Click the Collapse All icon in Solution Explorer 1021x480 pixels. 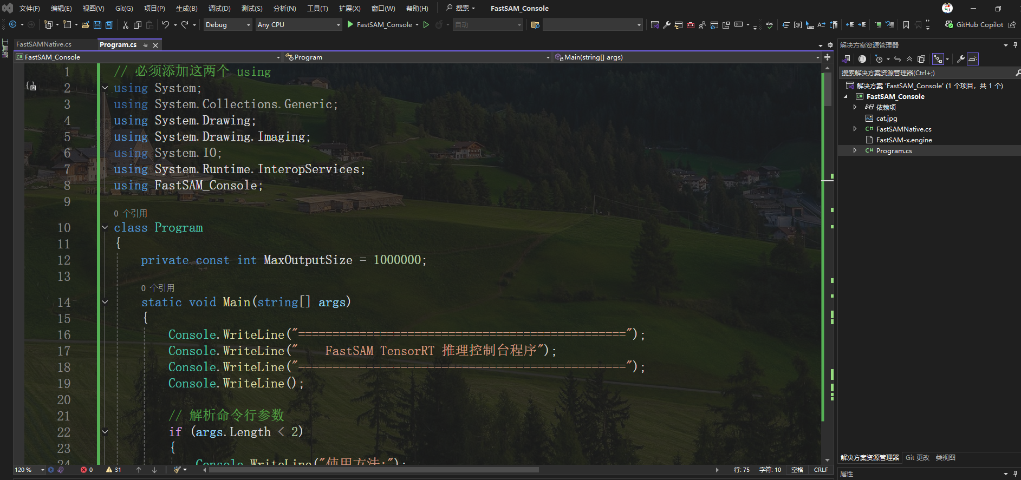[909, 59]
